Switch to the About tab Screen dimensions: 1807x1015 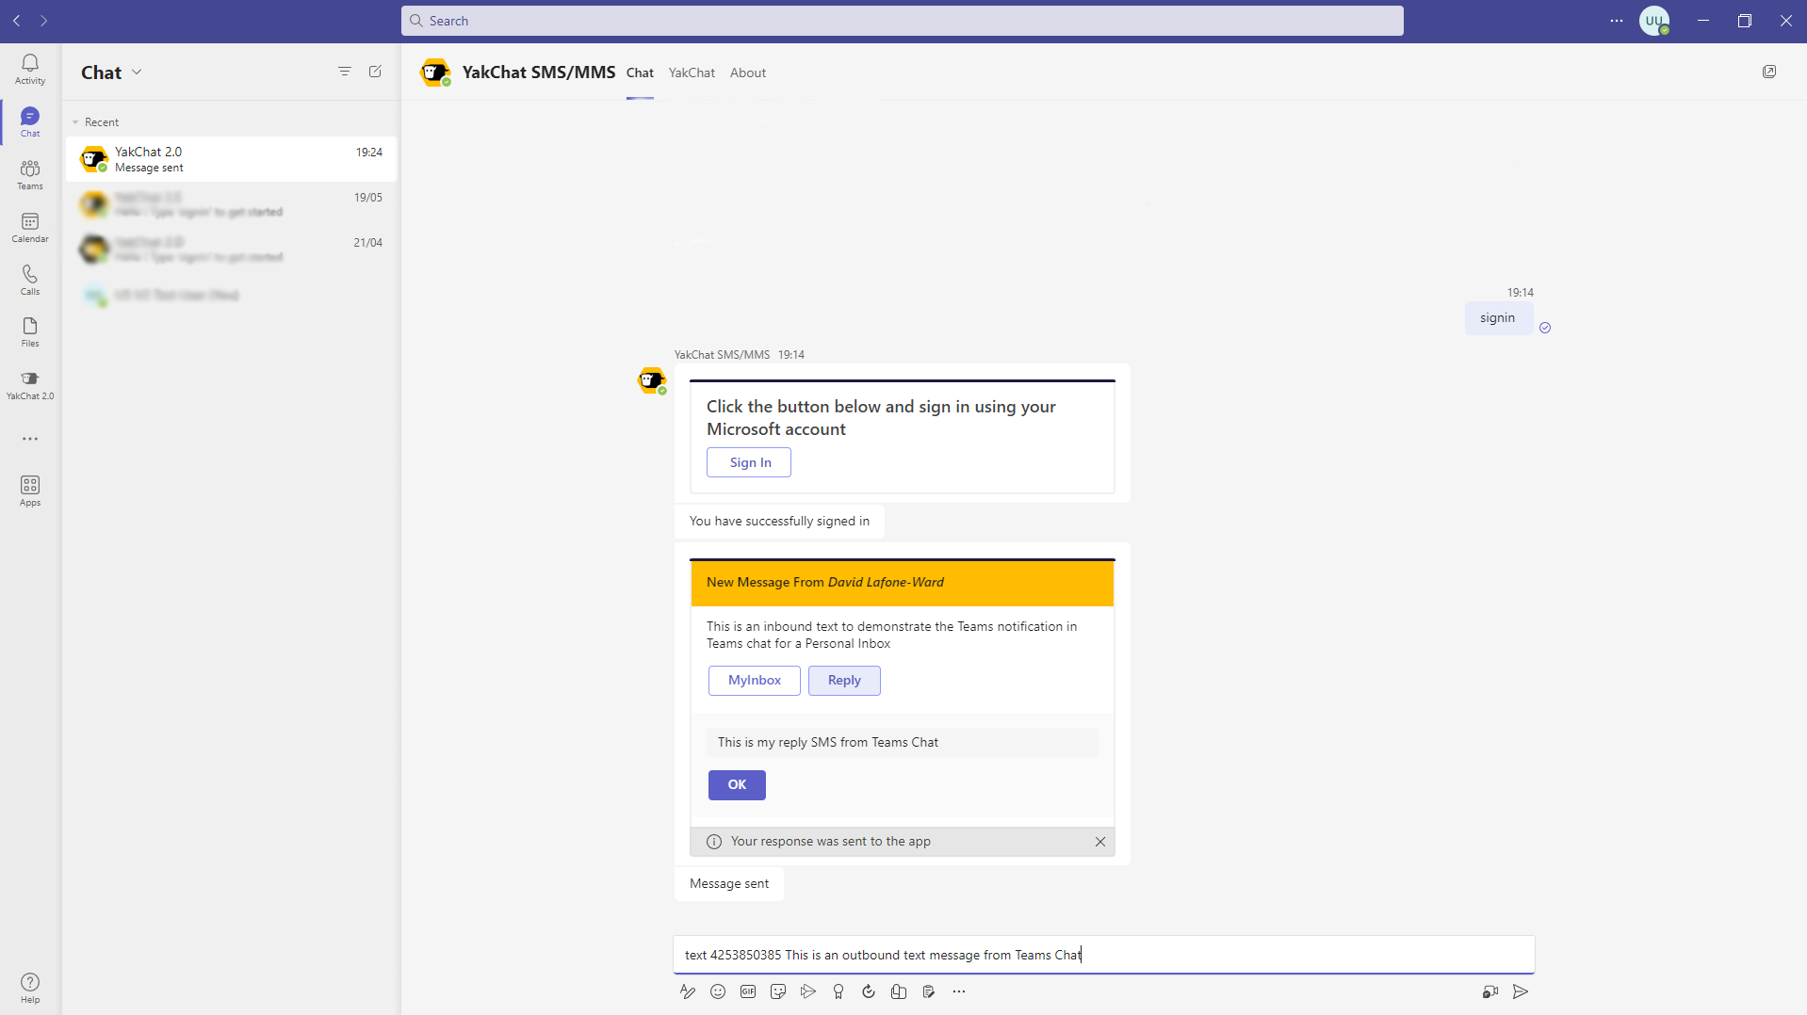(x=748, y=72)
